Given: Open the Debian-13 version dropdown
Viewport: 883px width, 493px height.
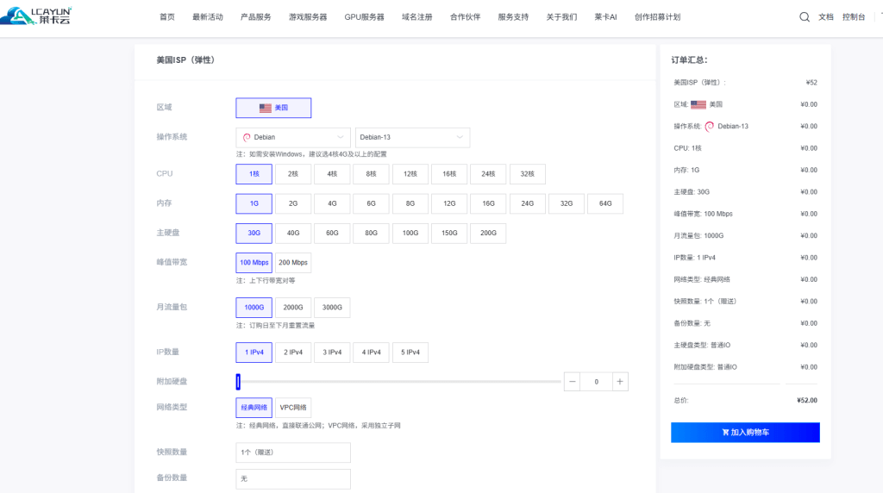Looking at the screenshot, I should pos(412,138).
